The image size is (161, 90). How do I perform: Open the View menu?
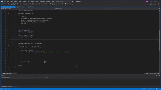12,1
